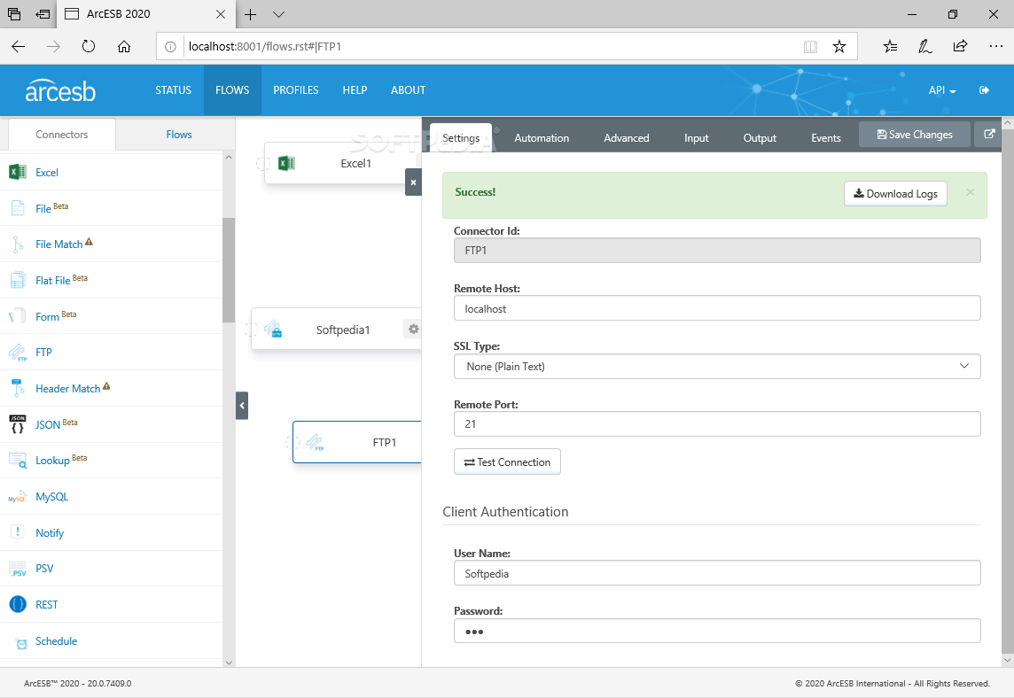The width and height of the screenshot is (1014, 698).
Task: Collapse the connectors sidebar with the arrow handle
Action: pos(242,406)
